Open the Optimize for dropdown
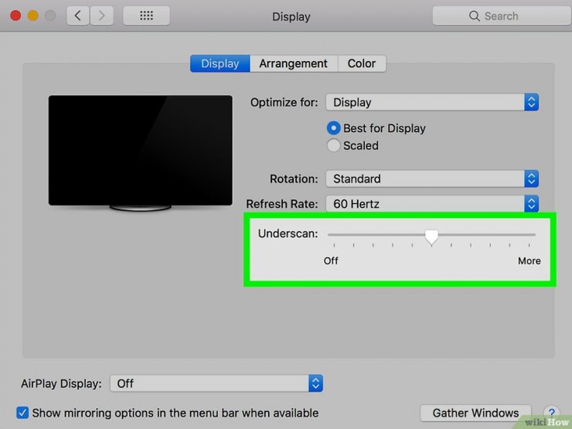This screenshot has width=572, height=429. coord(432,102)
